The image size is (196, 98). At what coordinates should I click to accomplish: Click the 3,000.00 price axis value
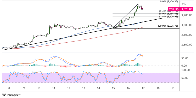(x=187, y=25)
